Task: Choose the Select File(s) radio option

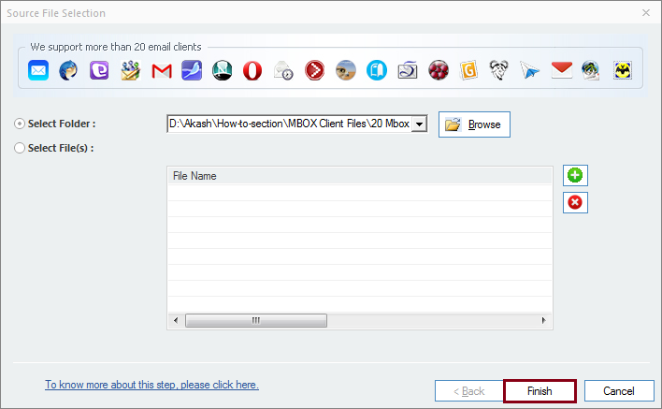Action: coord(21,148)
